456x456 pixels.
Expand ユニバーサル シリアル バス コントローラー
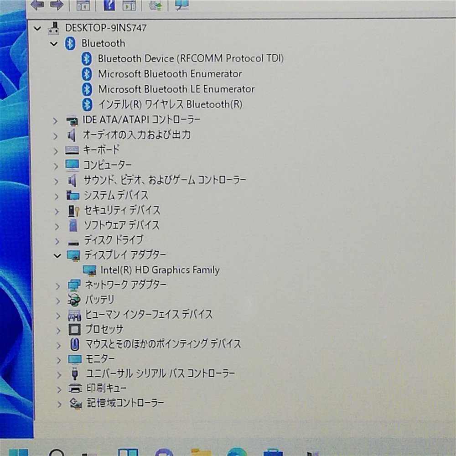[x=59, y=374]
